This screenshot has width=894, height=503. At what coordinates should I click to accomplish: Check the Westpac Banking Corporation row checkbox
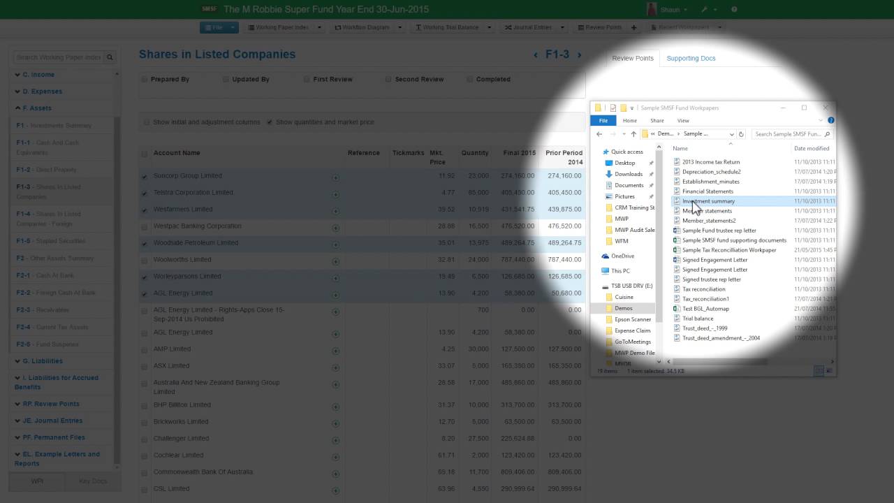tap(145, 227)
